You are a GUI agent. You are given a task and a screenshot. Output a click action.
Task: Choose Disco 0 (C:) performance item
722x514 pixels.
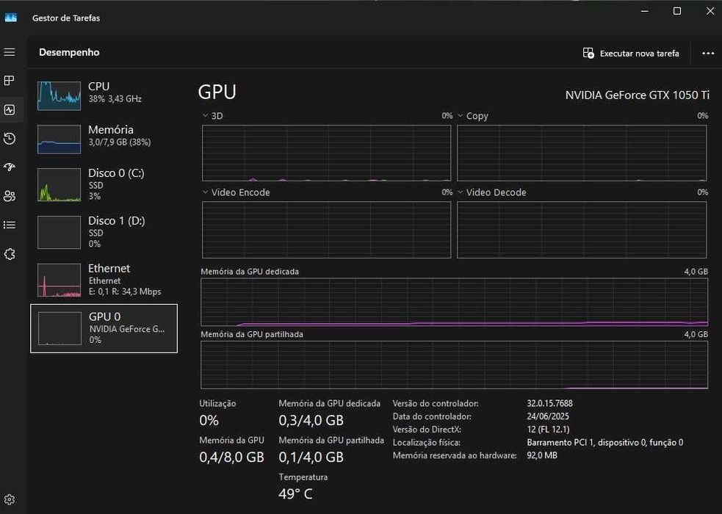pyautogui.click(x=104, y=184)
